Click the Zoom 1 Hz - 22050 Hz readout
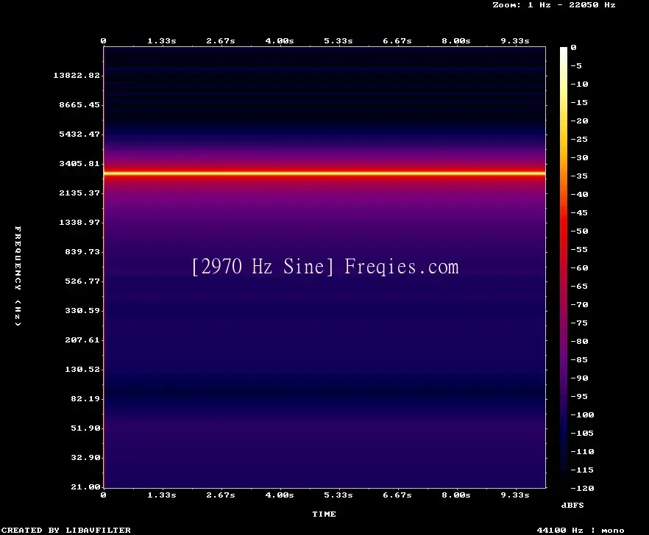The height and width of the screenshot is (535, 649). point(554,5)
